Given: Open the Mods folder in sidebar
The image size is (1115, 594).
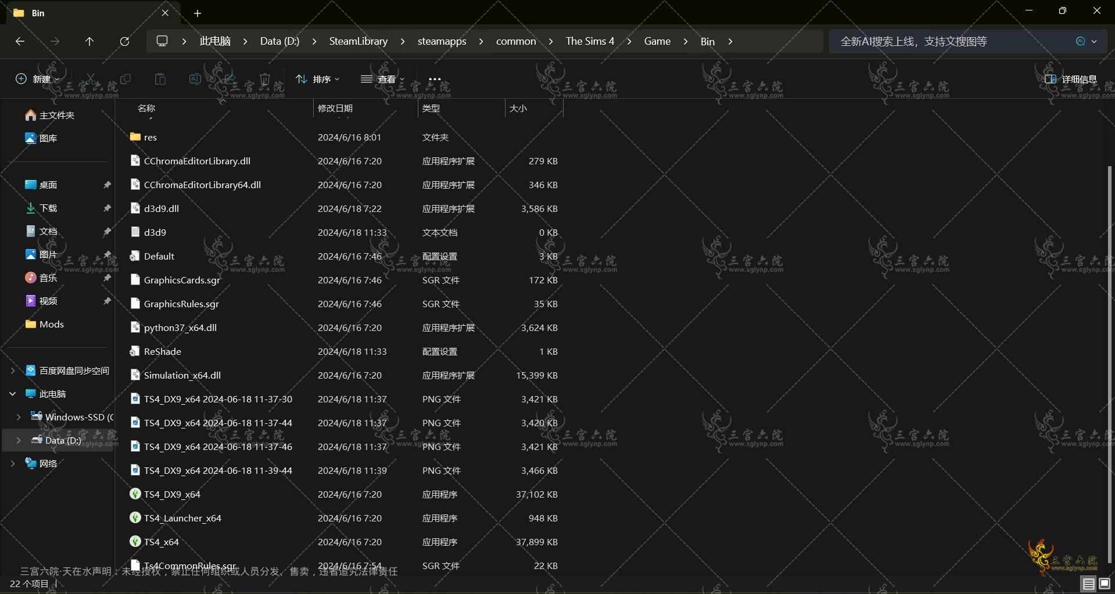Looking at the screenshot, I should [x=45, y=324].
